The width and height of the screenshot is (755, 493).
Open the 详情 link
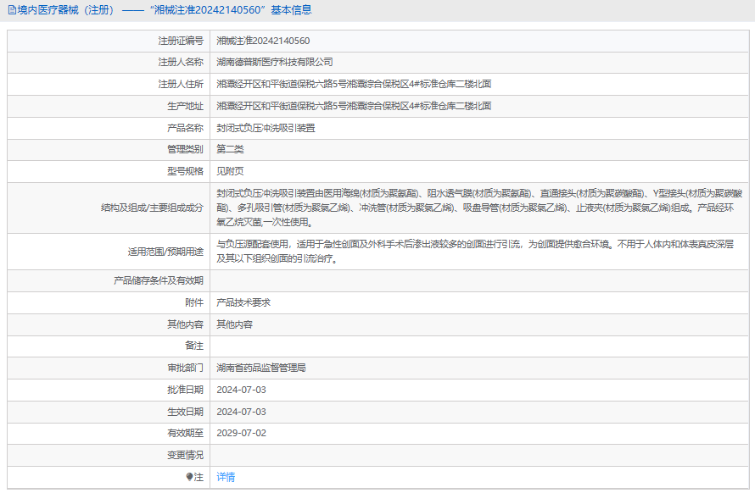pos(226,477)
